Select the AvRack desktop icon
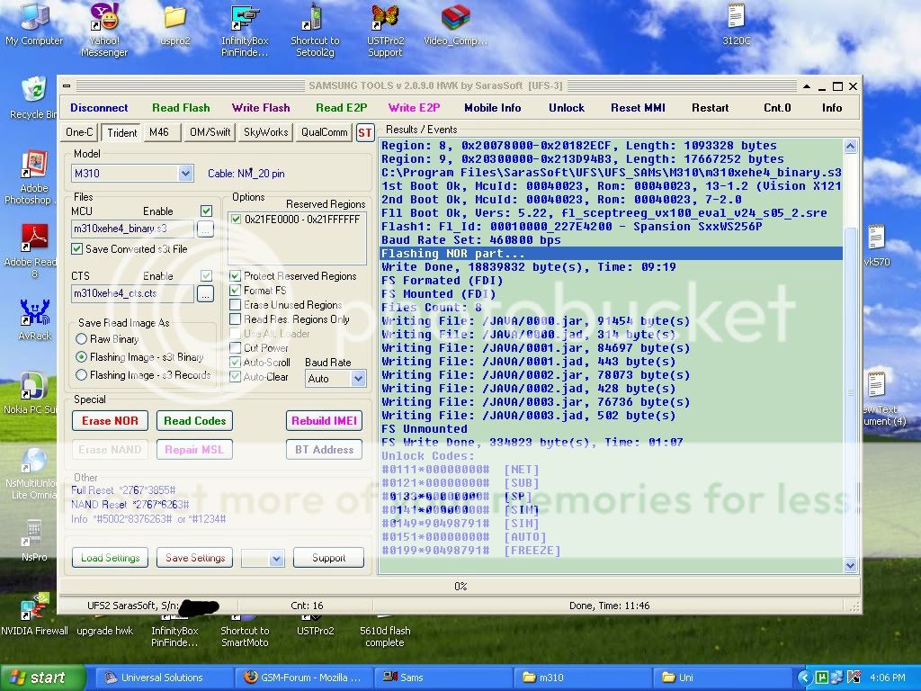The height and width of the screenshot is (691, 921). (35, 319)
